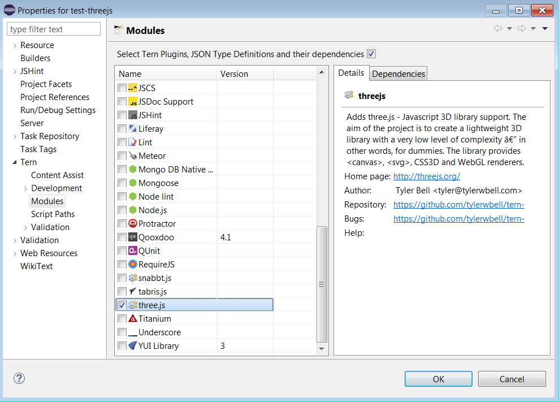Image resolution: width=559 pixels, height=402 pixels.
Task: Switch to the Dependencies tab
Action: (398, 74)
